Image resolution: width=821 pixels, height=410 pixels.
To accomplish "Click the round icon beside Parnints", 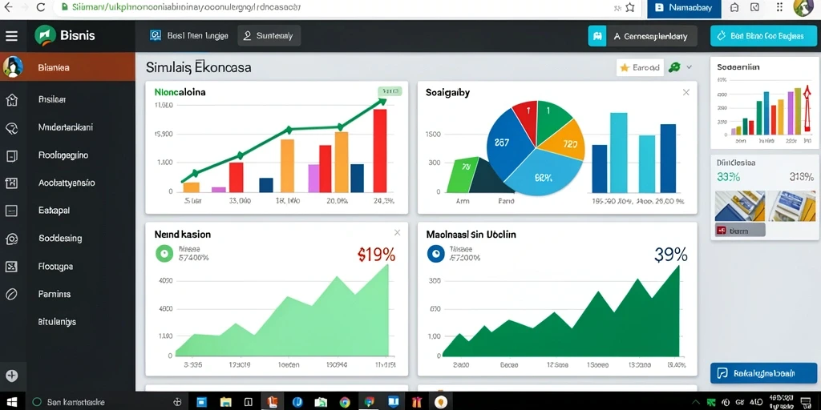I will (x=11, y=295).
